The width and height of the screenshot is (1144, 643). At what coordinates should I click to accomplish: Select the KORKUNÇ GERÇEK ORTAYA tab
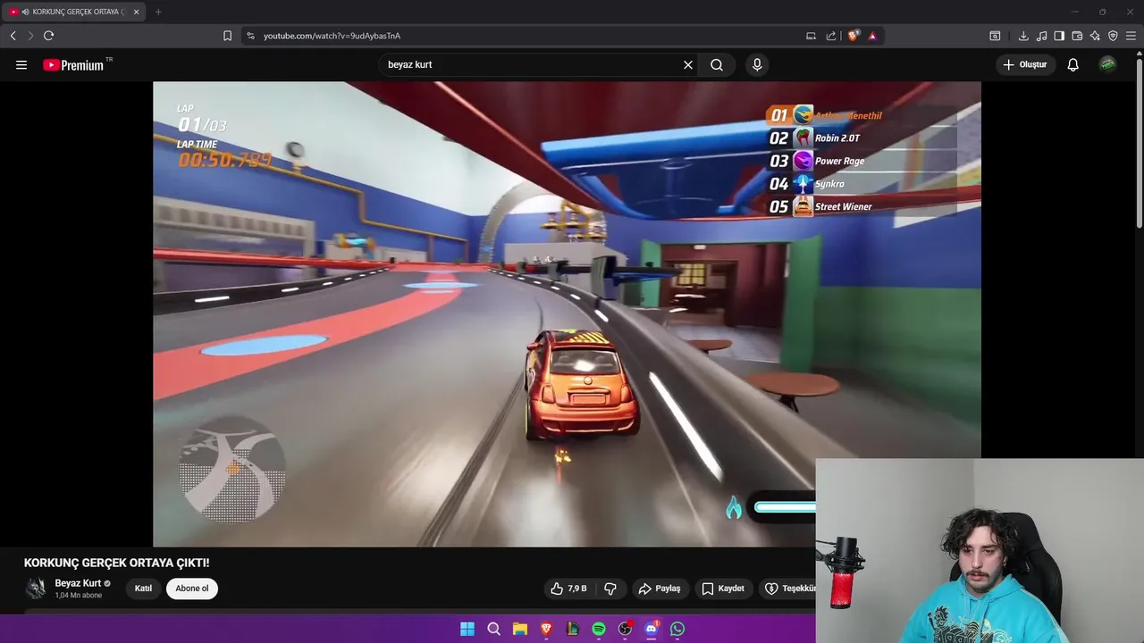coord(73,12)
